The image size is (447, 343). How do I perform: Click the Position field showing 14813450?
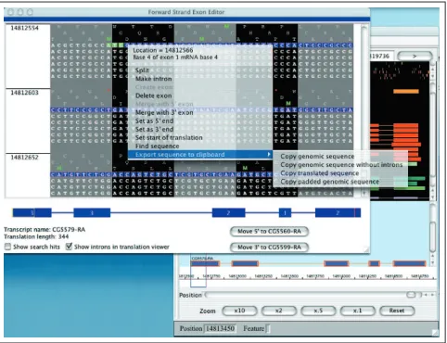(x=220, y=328)
